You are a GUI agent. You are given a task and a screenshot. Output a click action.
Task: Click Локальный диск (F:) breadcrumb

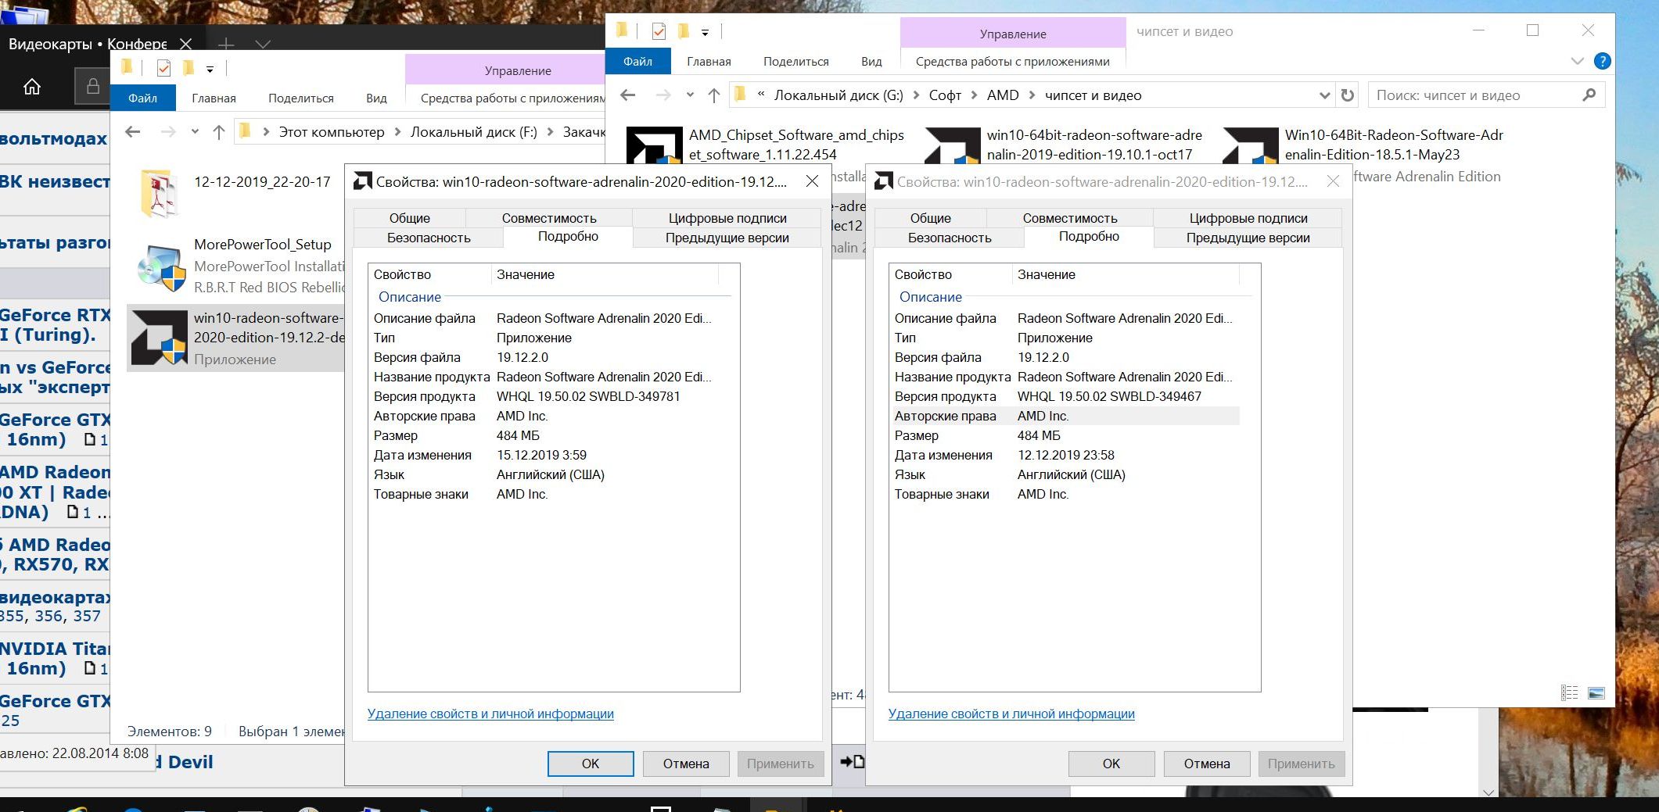[474, 132]
